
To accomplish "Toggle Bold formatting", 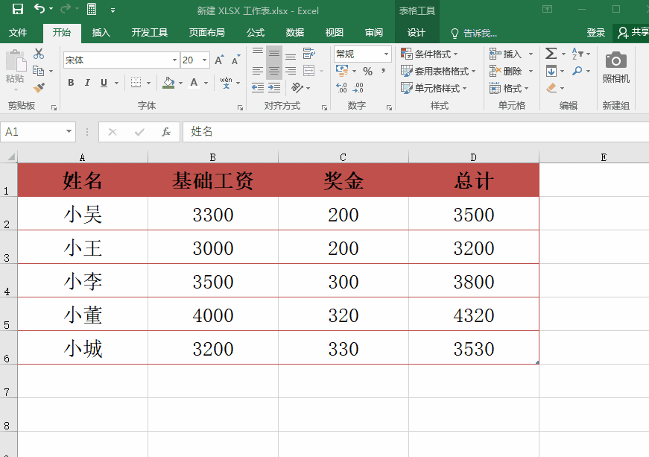I will click(71, 83).
